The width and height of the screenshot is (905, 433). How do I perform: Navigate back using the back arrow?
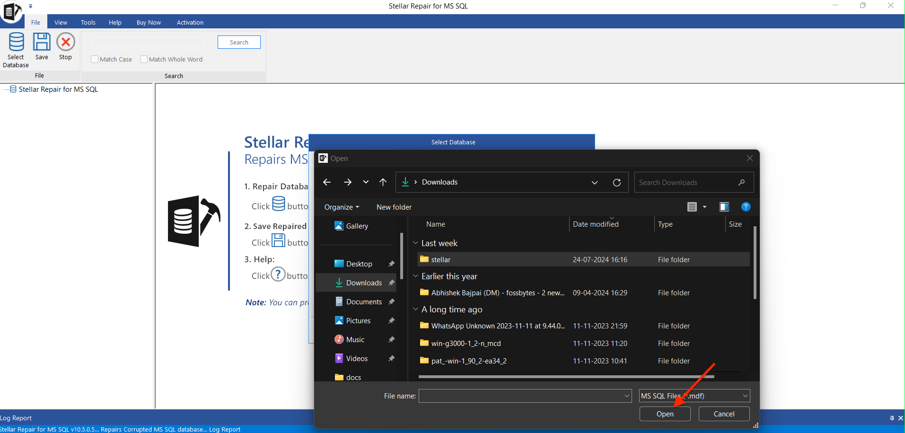click(327, 182)
